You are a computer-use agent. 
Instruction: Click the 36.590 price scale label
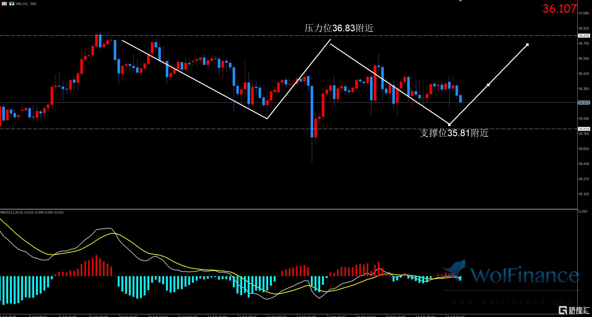click(584, 58)
